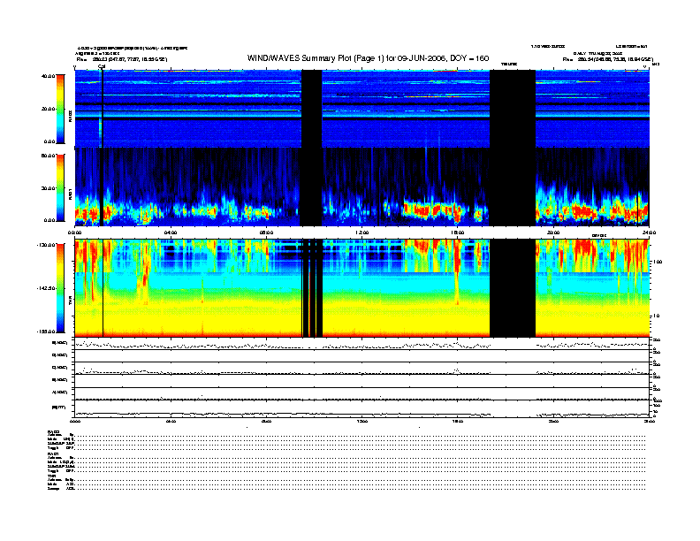Click the TNR color scale bar

tap(60, 288)
